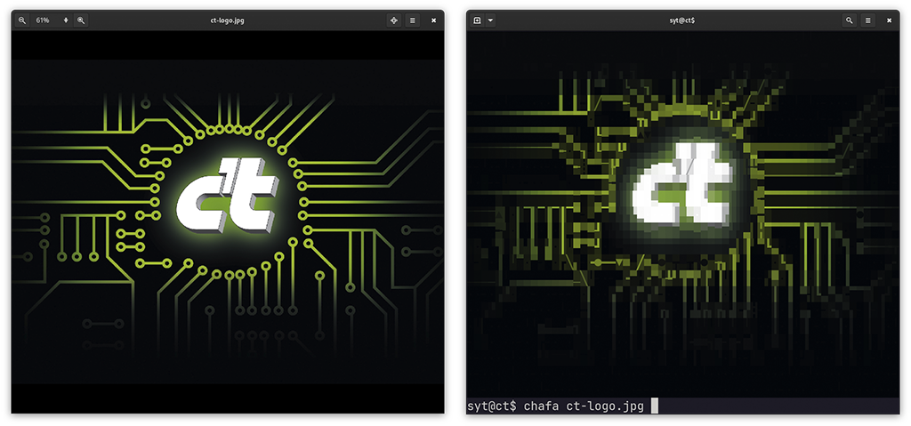Open a new tab in the terminal
Viewport: 911px width, 426px height.
[x=477, y=20]
